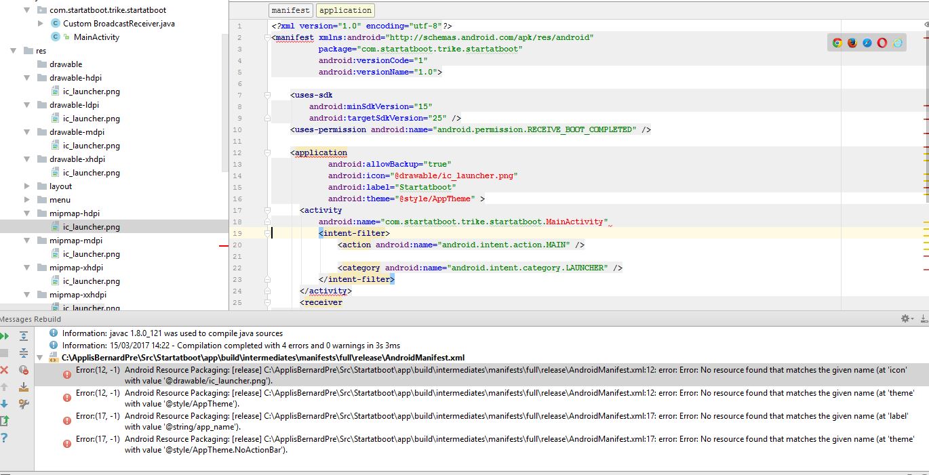This screenshot has height=475, width=929.
Task: Click the red X close icon in Messages
Action: 4,370
